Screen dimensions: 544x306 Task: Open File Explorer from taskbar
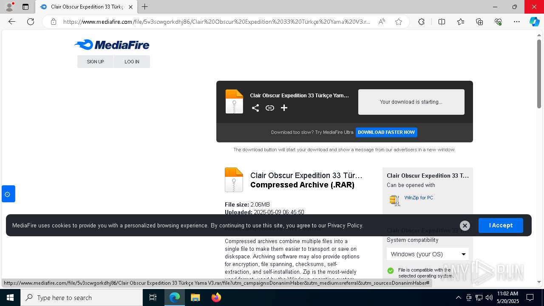[195, 297]
